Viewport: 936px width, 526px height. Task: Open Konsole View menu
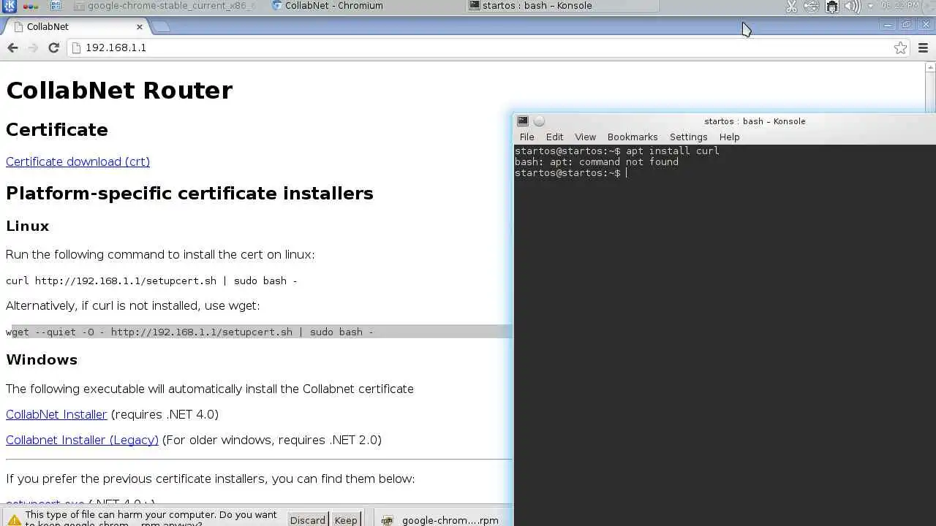point(585,137)
